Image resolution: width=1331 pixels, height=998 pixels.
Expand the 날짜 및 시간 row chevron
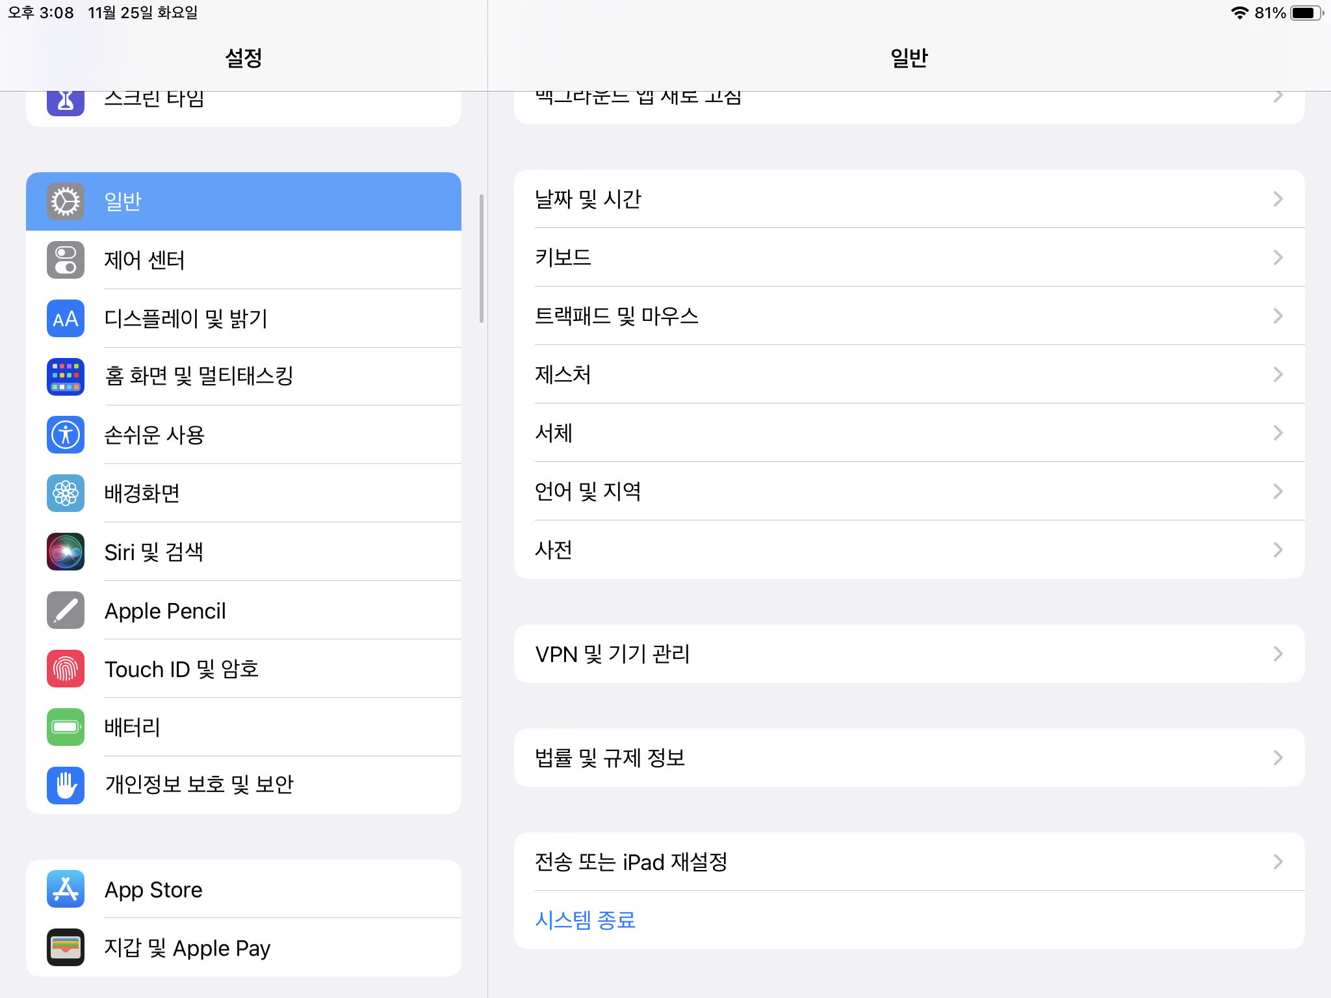pos(1278,199)
